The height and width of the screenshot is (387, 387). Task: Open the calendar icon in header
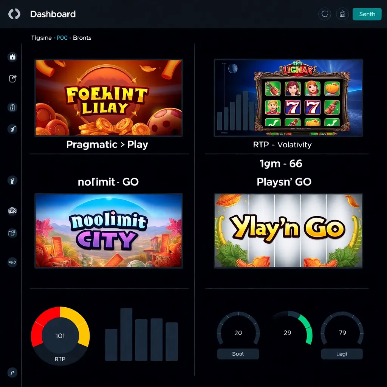coord(342,14)
